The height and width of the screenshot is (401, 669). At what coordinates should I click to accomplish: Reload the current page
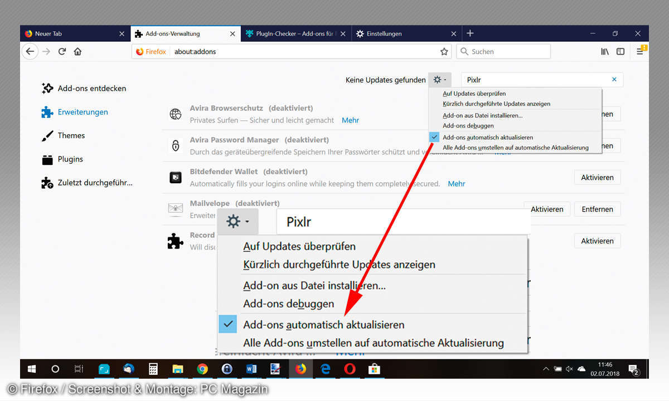pyautogui.click(x=62, y=51)
